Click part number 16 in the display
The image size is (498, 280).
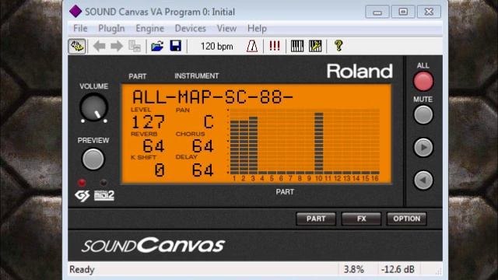[x=375, y=178]
